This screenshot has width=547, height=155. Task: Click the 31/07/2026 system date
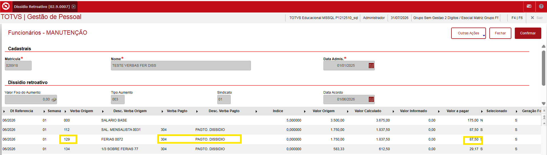click(x=399, y=18)
